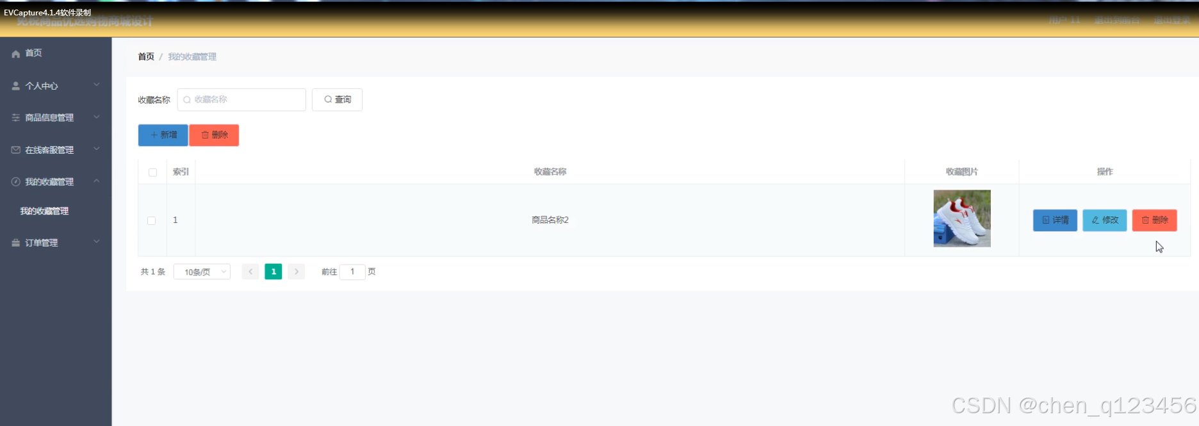The image size is (1199, 426).
Task: Click the 收藏名称 column header
Action: click(550, 172)
